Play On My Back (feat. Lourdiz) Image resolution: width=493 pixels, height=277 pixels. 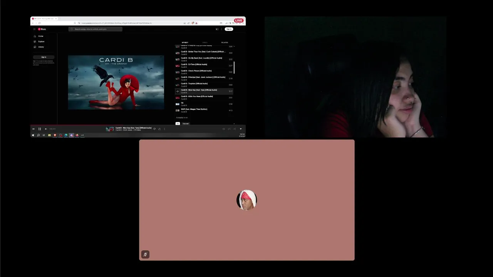(x=204, y=59)
